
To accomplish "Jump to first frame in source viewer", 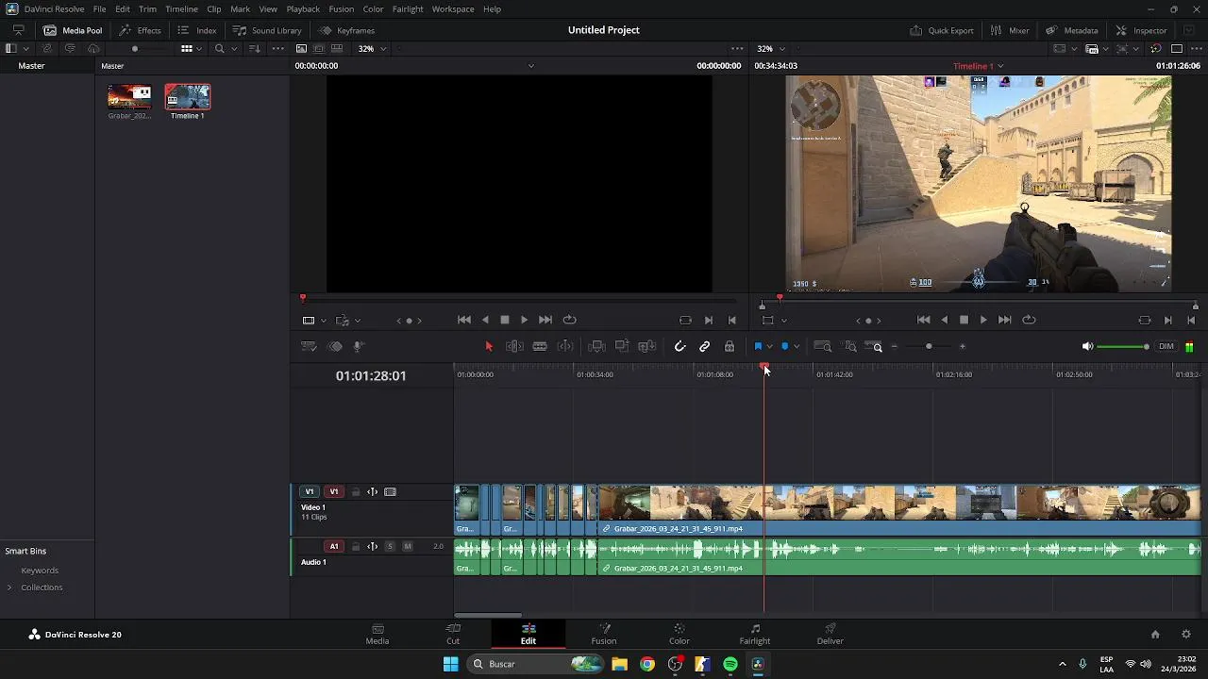I will (x=464, y=320).
